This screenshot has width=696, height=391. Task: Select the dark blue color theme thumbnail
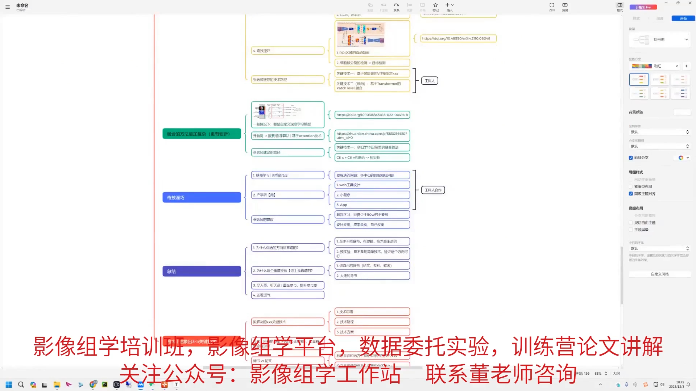coord(681,93)
